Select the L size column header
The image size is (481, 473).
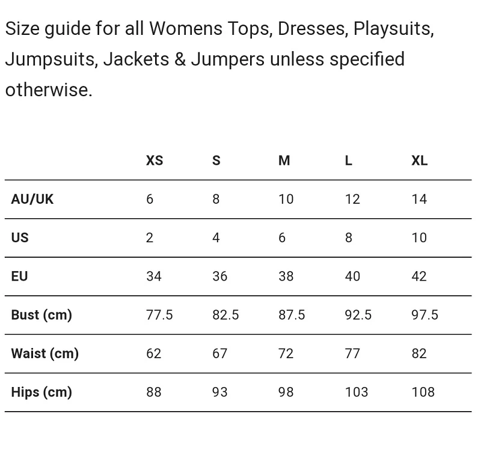[349, 160]
